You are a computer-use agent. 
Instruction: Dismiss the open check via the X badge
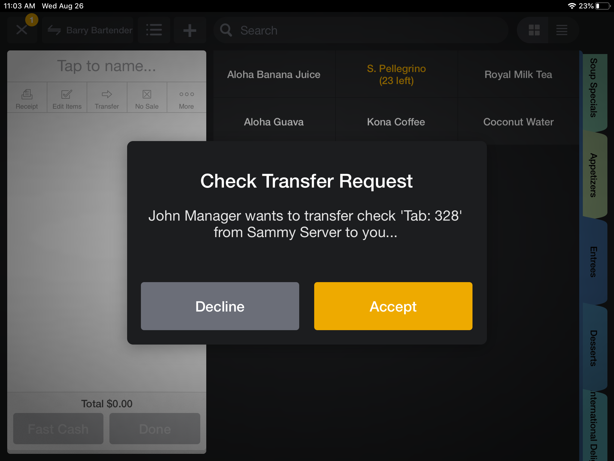coord(22,29)
